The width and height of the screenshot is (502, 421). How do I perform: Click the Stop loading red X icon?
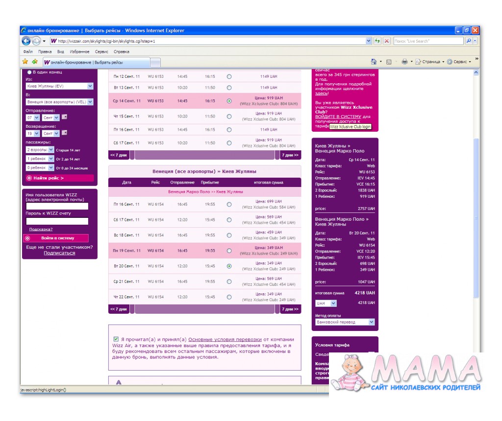click(387, 41)
